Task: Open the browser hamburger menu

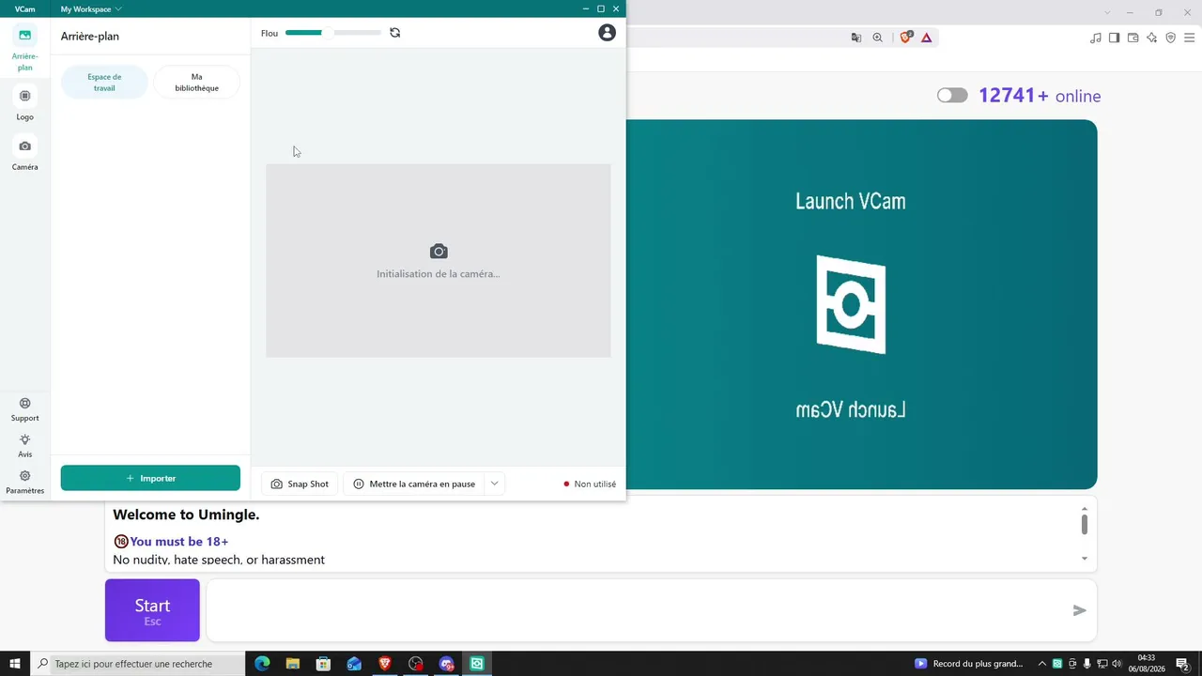Action: point(1190,38)
